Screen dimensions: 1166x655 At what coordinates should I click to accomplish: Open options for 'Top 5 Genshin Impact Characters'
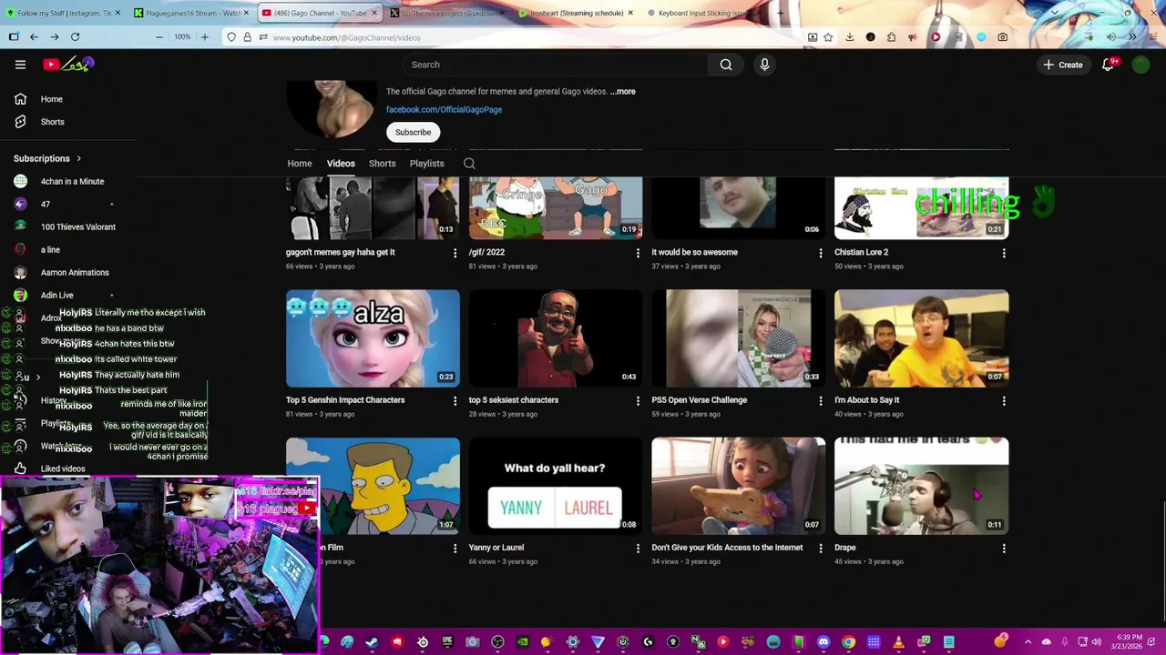click(455, 400)
